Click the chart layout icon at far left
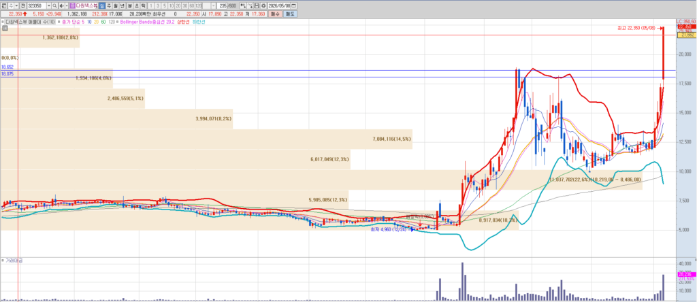 click(x=4, y=5)
